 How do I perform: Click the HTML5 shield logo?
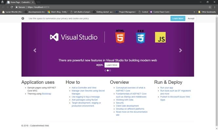click(x=120, y=37)
